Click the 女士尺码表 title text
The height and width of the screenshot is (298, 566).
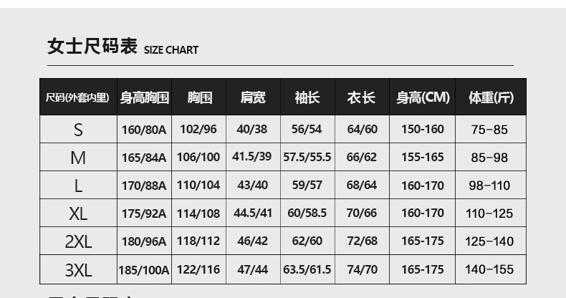(x=92, y=47)
